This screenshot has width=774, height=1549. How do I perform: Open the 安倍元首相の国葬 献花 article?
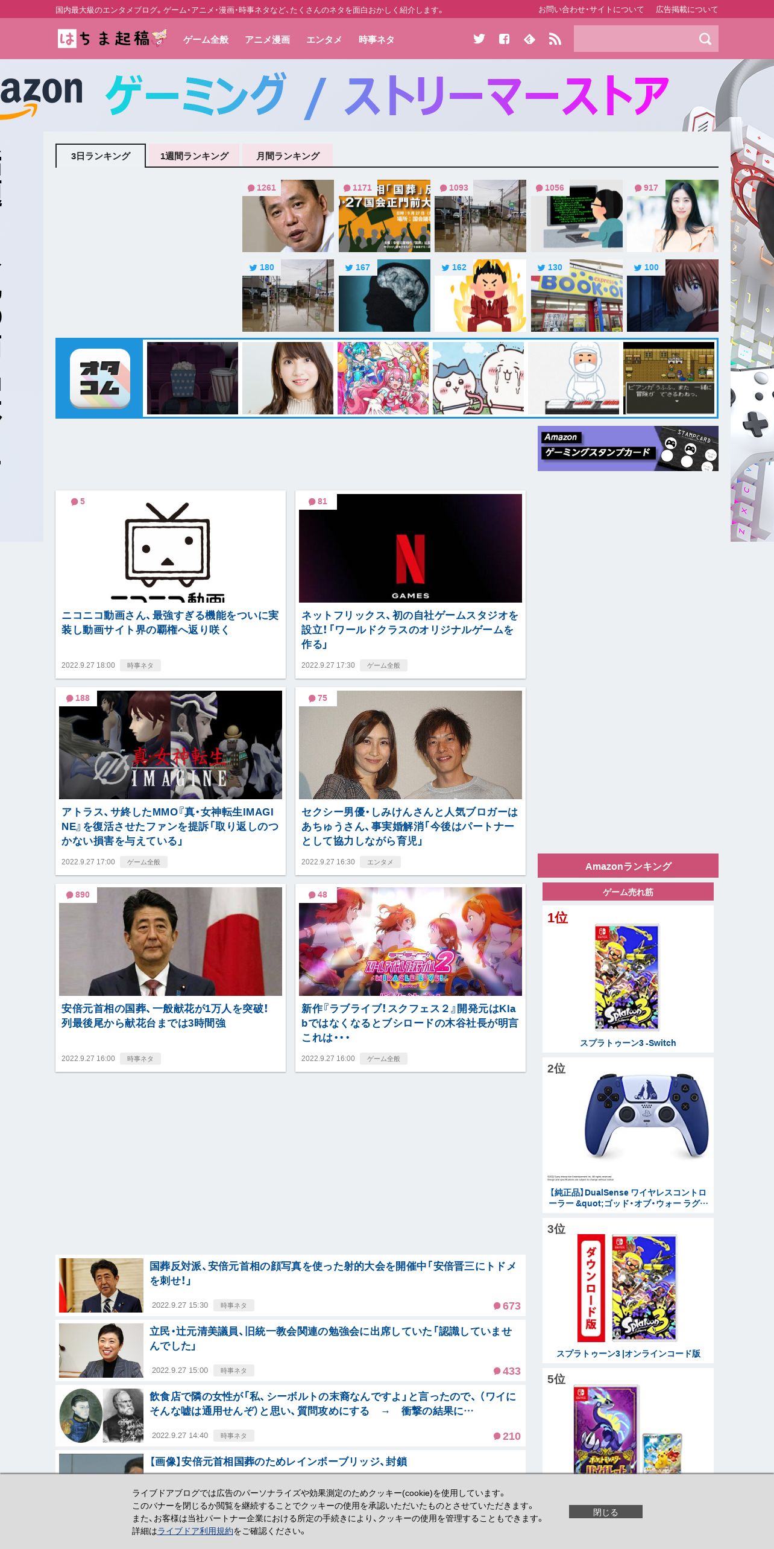165,1016
